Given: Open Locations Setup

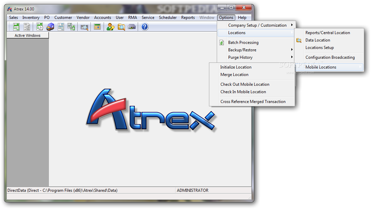Looking at the screenshot, I should [x=329, y=48].
